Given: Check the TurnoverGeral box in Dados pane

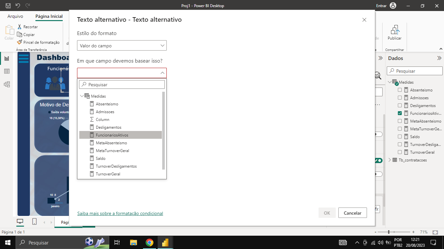Looking at the screenshot, I should [x=400, y=152].
